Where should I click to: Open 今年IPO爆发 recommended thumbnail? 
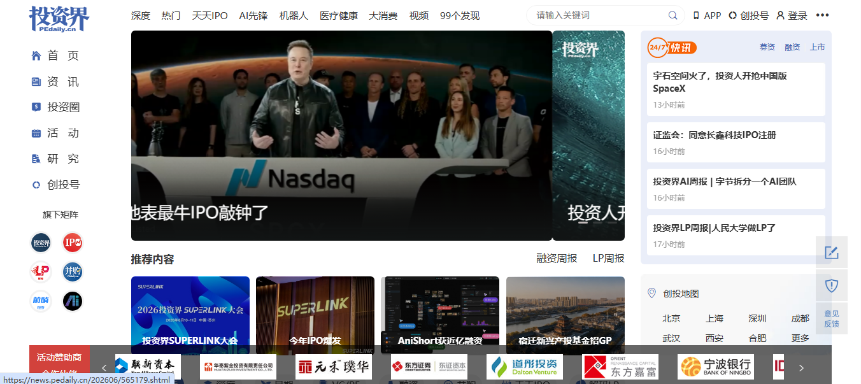coord(315,315)
